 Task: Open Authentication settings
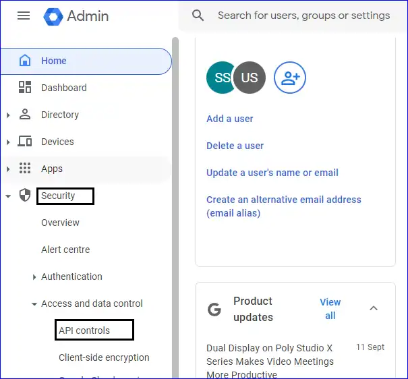[71, 276]
